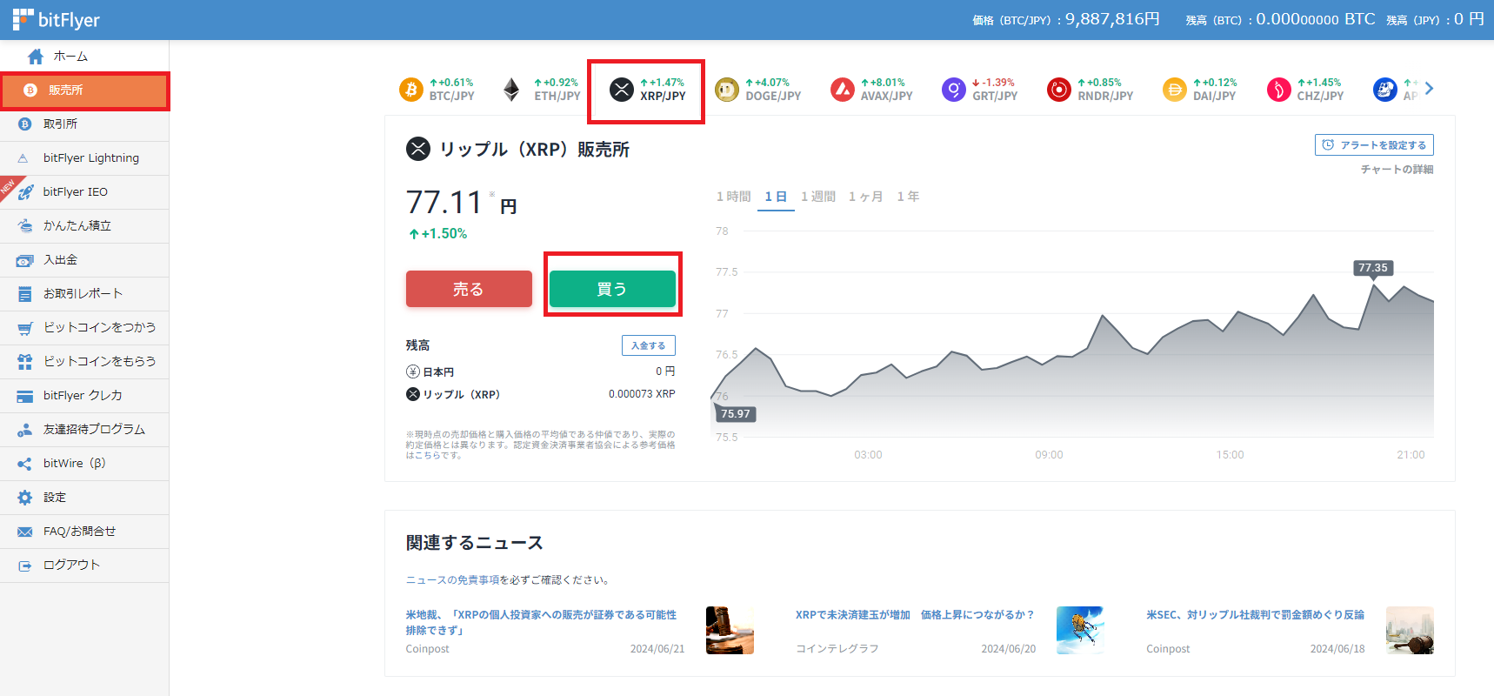The image size is (1494, 696).
Task: Click the 取引所 coin icon
Action: [25, 124]
